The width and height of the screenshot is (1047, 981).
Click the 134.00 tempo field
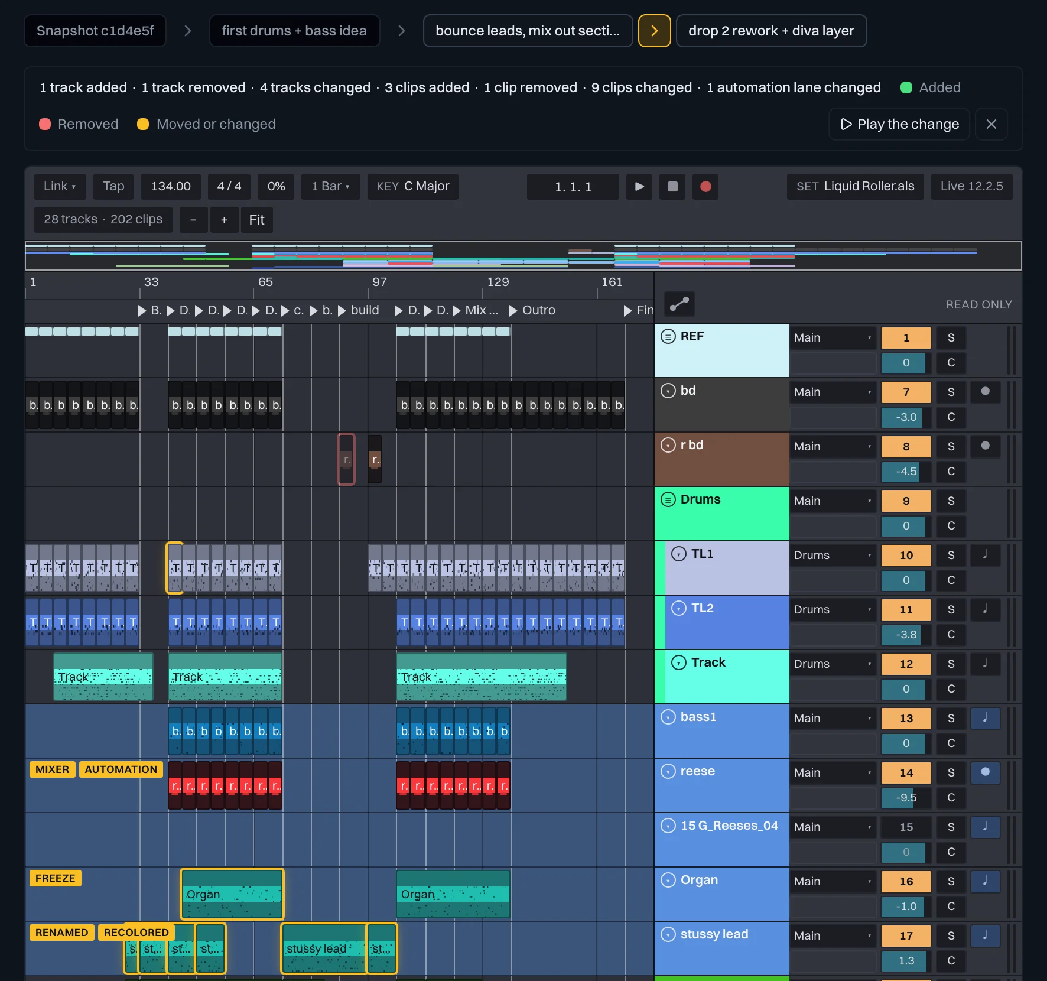171,186
